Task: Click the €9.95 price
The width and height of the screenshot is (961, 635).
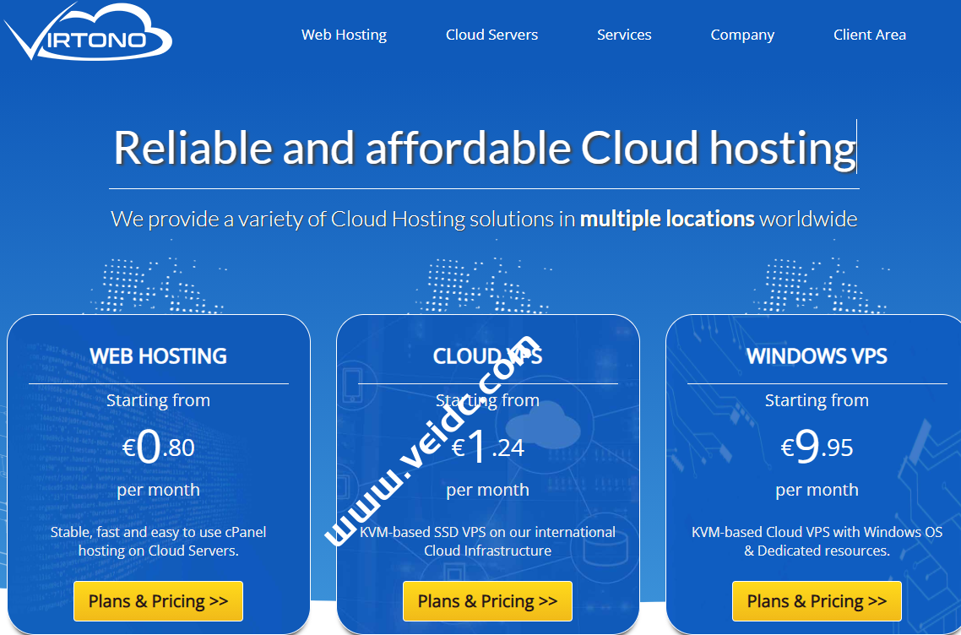Action: [817, 448]
